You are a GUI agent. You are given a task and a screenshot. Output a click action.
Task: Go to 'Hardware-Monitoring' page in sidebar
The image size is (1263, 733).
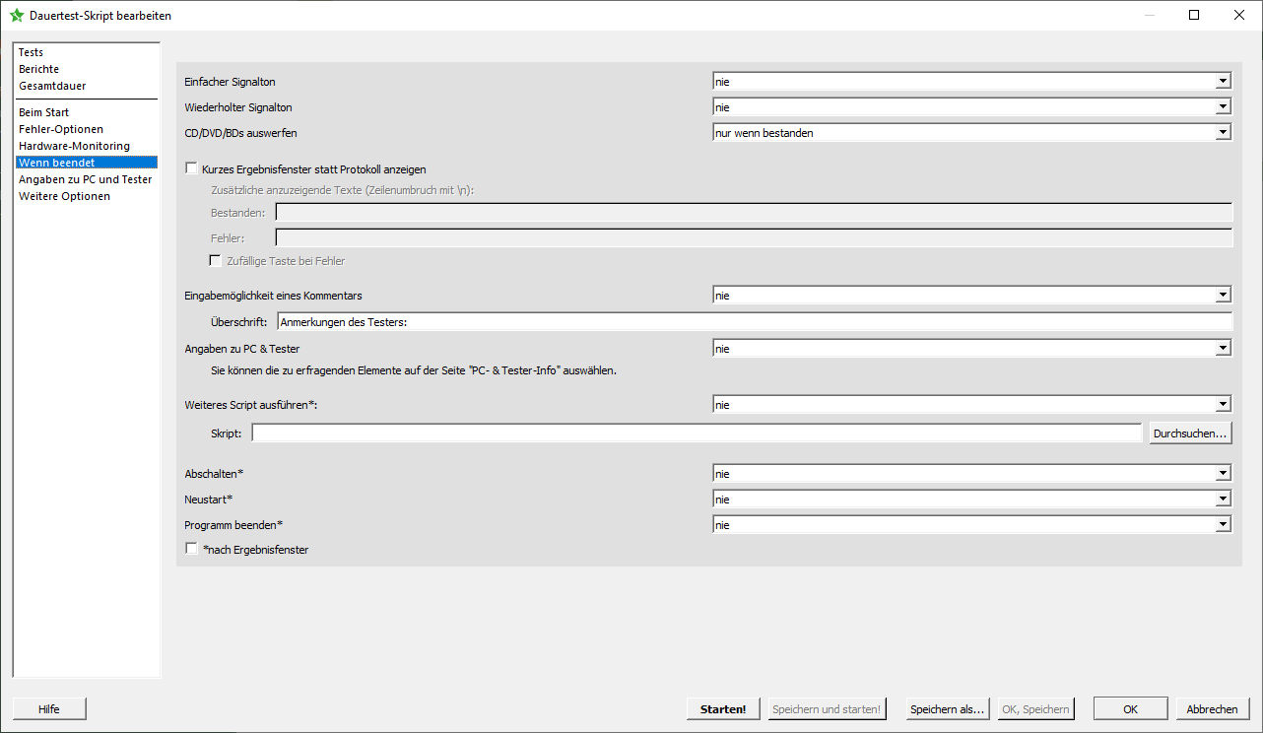coord(74,146)
